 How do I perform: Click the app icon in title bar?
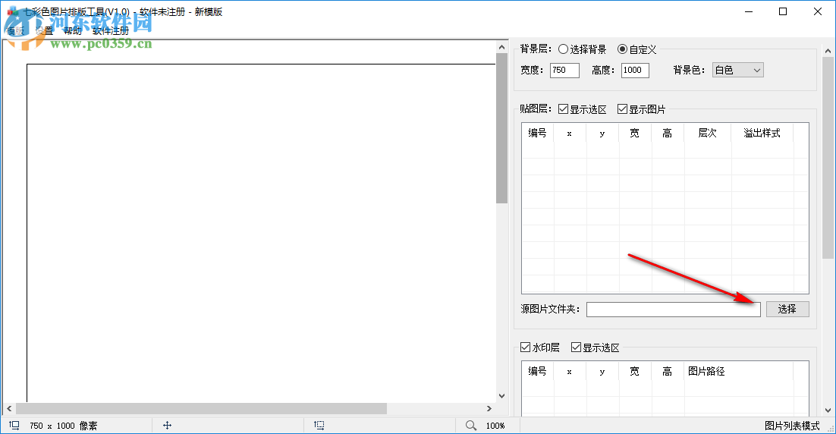[13, 11]
